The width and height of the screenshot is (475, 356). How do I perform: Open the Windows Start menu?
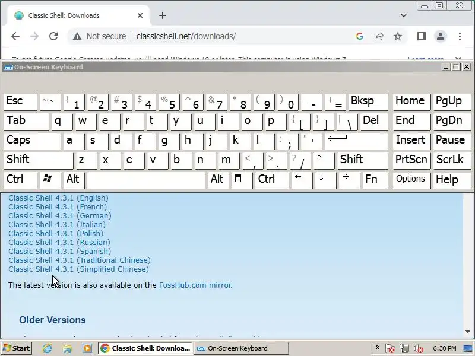17,348
